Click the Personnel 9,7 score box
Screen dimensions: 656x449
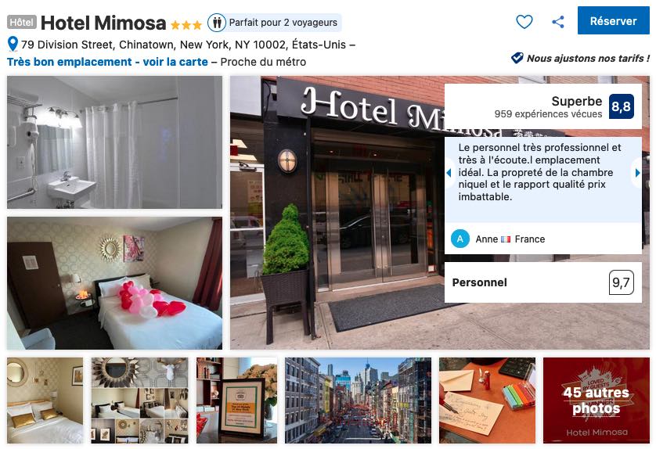coord(543,282)
